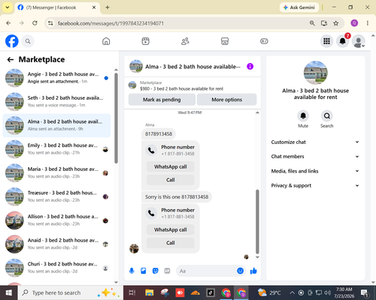The width and height of the screenshot is (376, 300).
Task: Open notifications bell with red badge
Action: [343, 41]
